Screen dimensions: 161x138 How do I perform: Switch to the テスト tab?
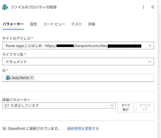pos(77,24)
